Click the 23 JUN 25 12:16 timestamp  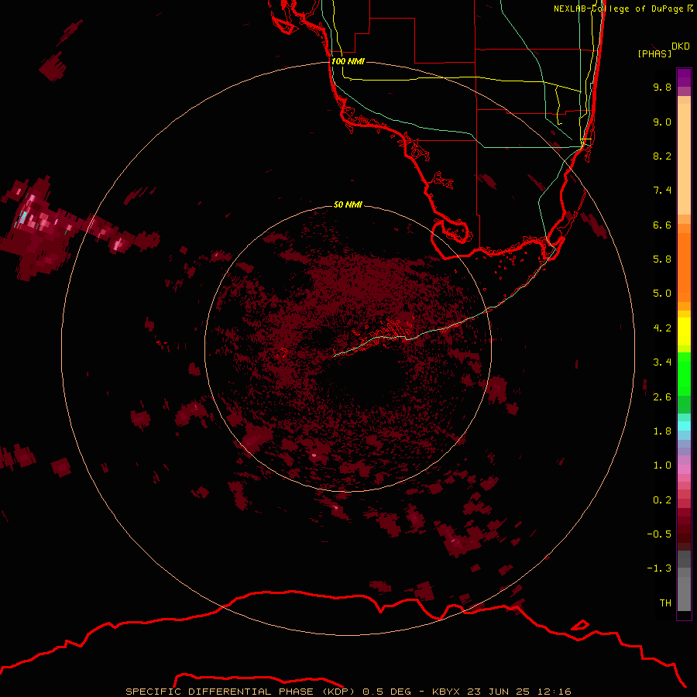click(x=519, y=692)
